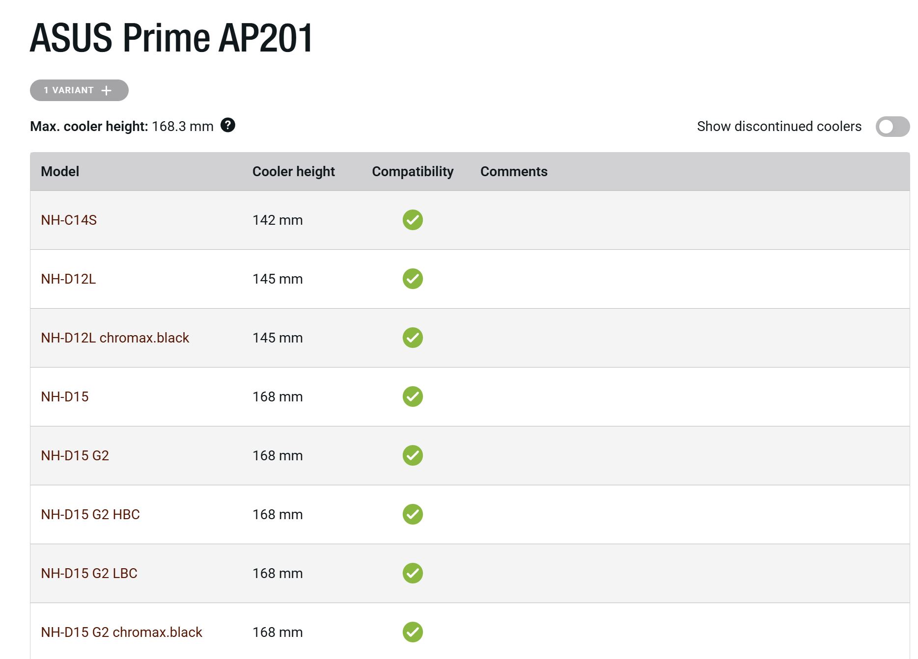This screenshot has height=659, width=918.
Task: Click compatibility check for NH-D12L chromax.black
Action: click(413, 338)
